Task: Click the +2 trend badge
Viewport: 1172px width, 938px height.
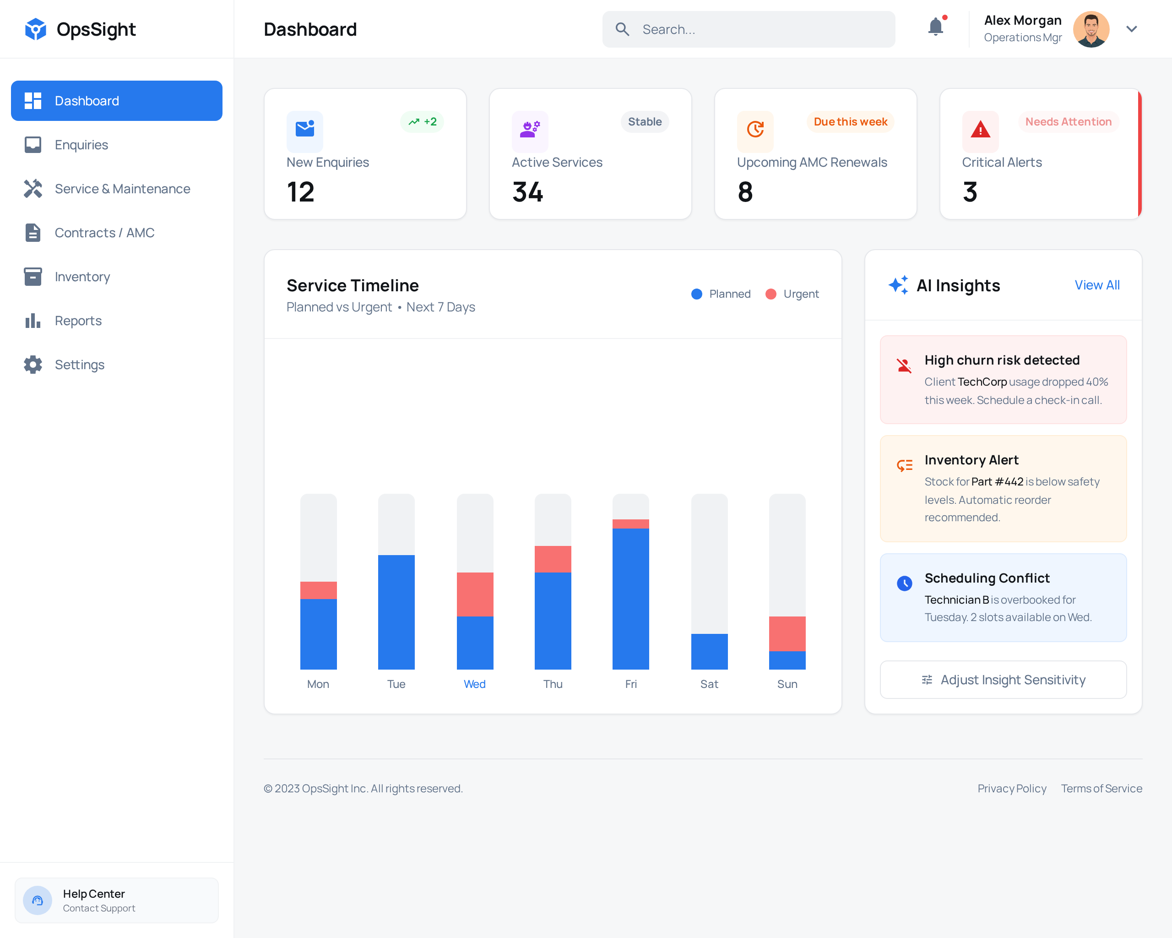Action: pos(423,122)
